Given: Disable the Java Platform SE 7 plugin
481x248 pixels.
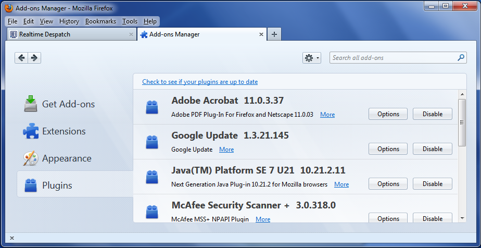Looking at the screenshot, I should coord(433,184).
